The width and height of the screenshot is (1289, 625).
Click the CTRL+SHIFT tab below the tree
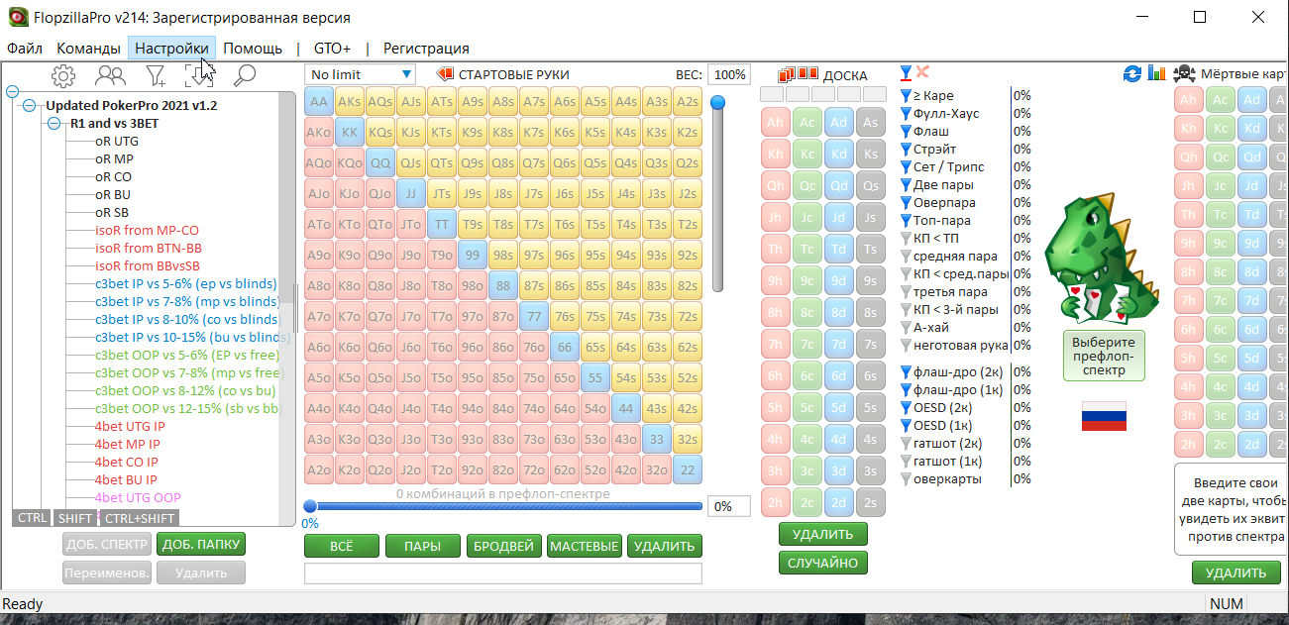(x=139, y=518)
